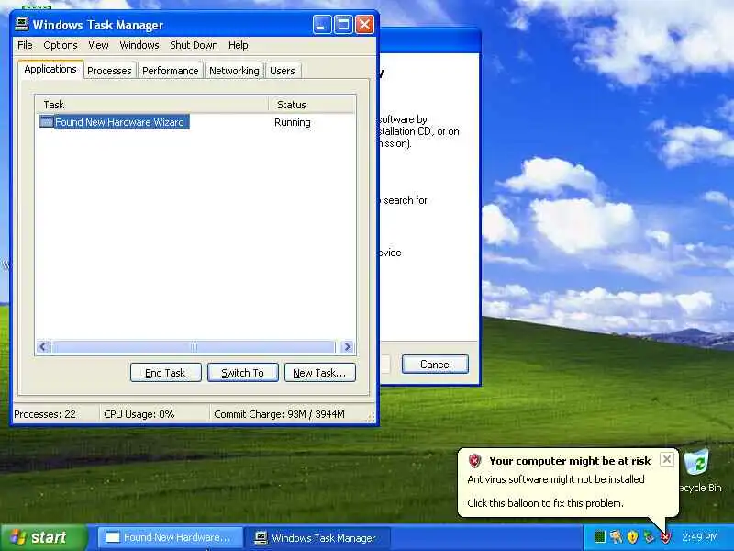This screenshot has width=734, height=551.
Task: Click the Safely Remove Hardware tray icon
Action: coord(649,537)
